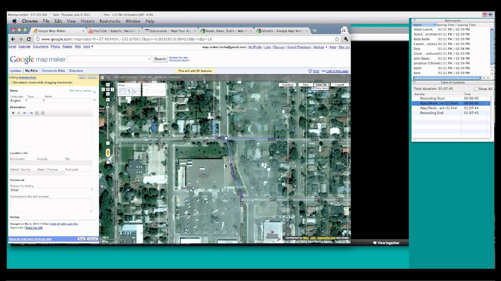Expand the Settings dropdown arrow

coord(326,47)
